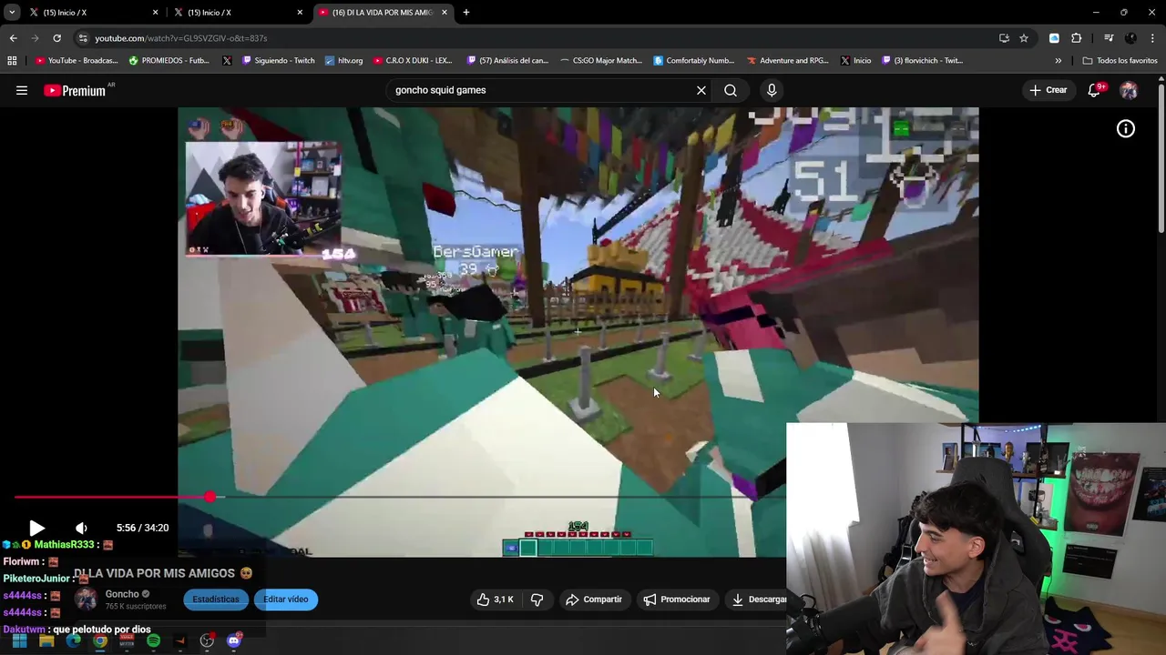Image resolution: width=1166 pixels, height=655 pixels.
Task: Expand the tab search dropdown arrow
Action: click(12, 13)
